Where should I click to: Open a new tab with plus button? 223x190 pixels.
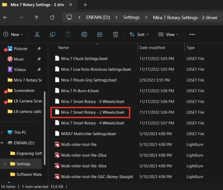pos(85,5)
